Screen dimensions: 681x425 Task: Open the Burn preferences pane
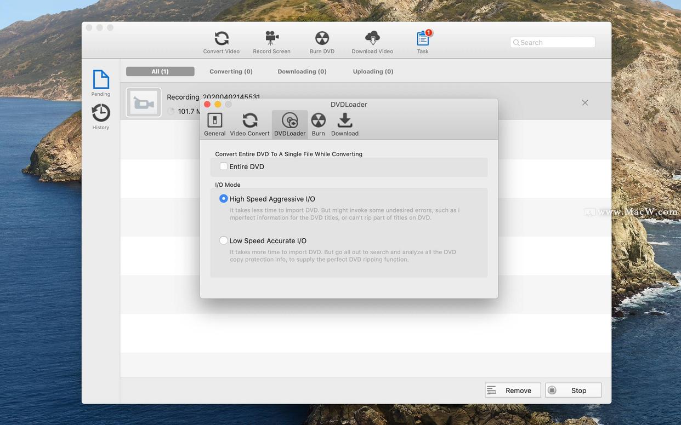pyautogui.click(x=318, y=124)
